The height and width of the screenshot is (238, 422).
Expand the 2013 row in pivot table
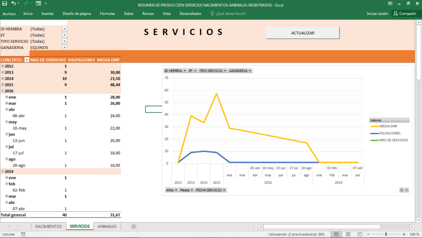pos(2,72)
